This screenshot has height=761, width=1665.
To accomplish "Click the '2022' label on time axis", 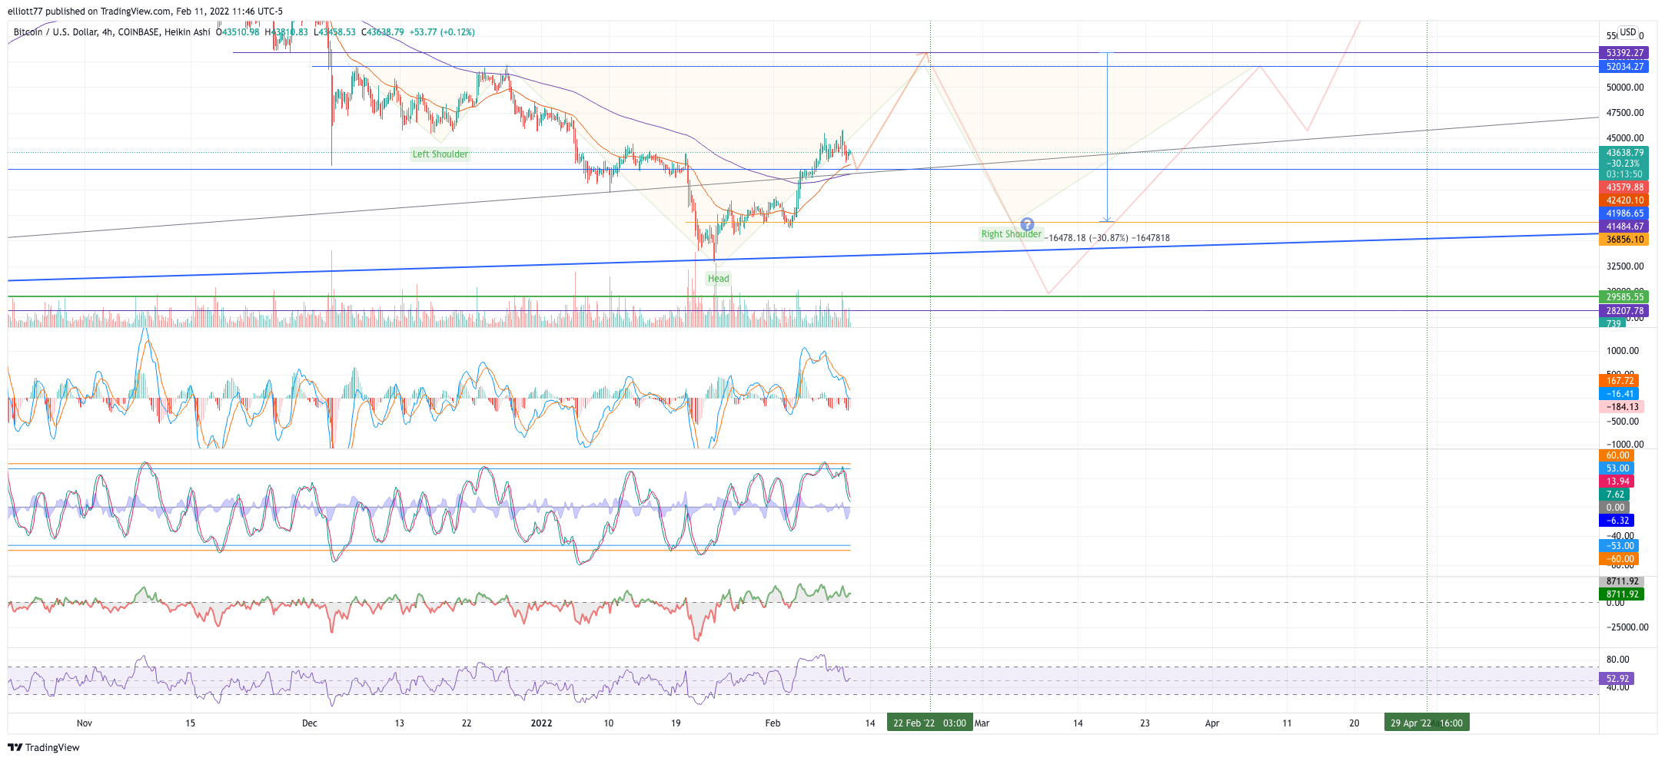I will click(x=542, y=723).
